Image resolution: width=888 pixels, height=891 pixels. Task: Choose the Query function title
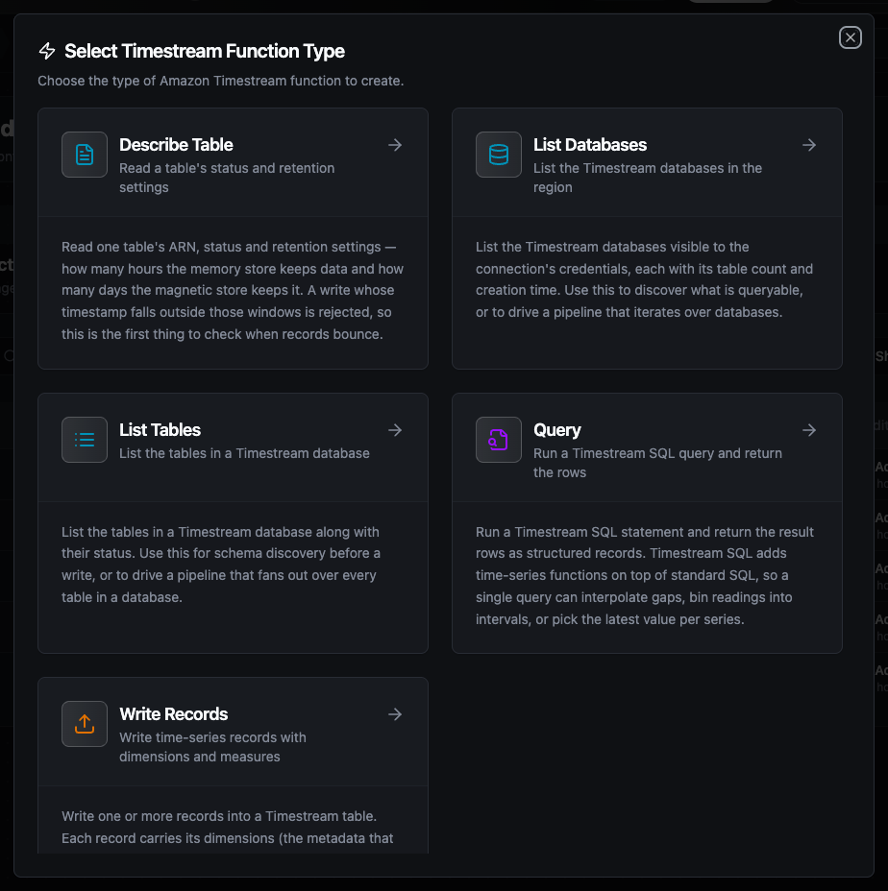[x=557, y=430]
